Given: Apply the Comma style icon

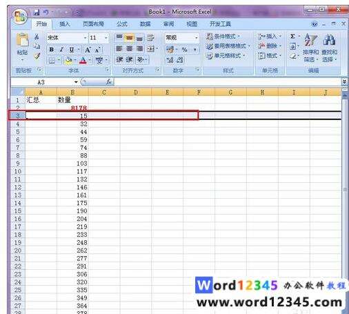Looking at the screenshot, I should click(195, 50).
